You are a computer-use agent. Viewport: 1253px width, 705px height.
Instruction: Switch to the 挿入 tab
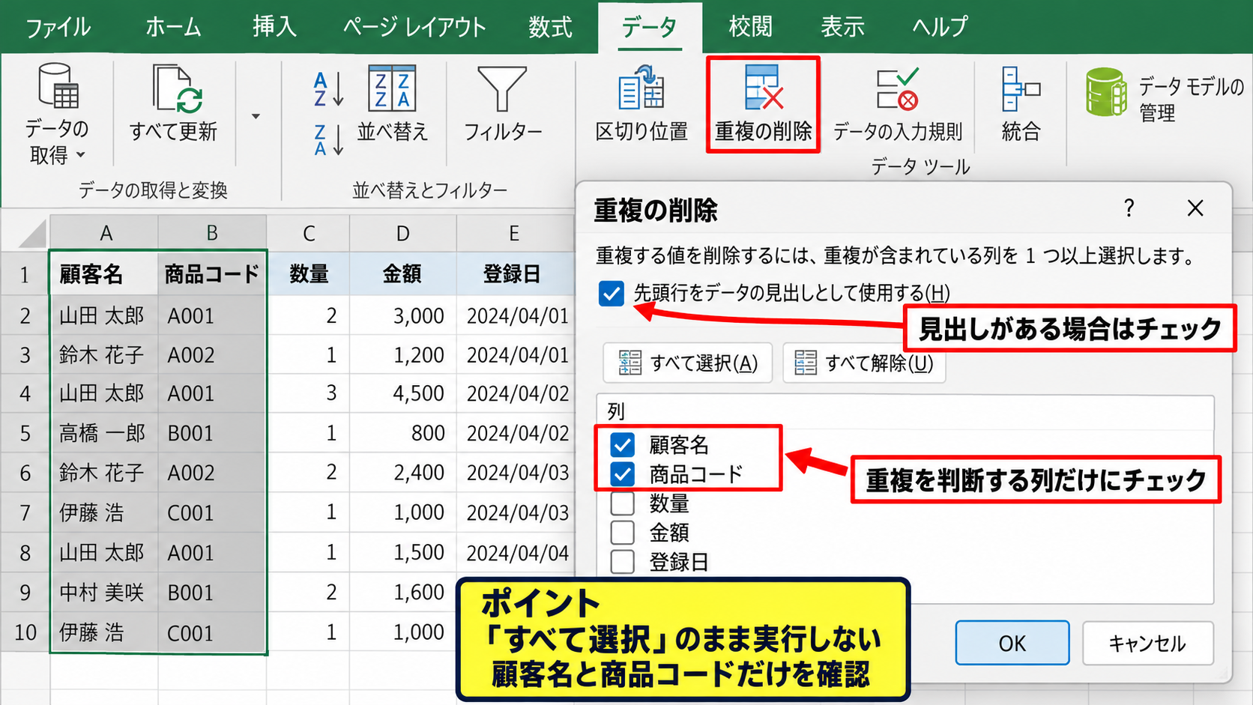coord(274,28)
